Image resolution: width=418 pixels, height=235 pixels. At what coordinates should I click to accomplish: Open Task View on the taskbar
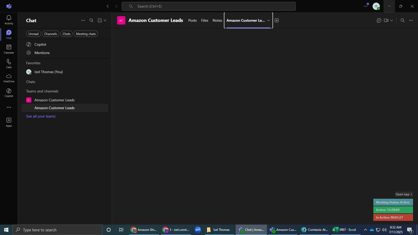pos(121,230)
